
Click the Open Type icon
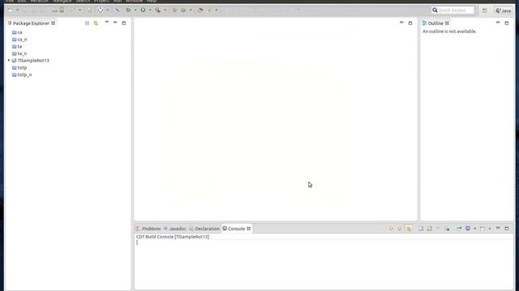click(200, 11)
